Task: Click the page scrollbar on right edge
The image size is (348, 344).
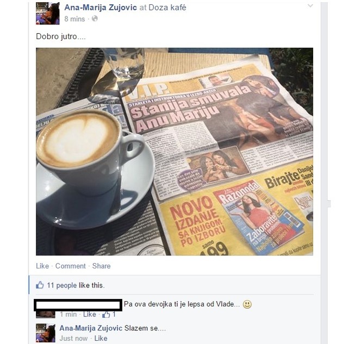Action: click(x=324, y=172)
